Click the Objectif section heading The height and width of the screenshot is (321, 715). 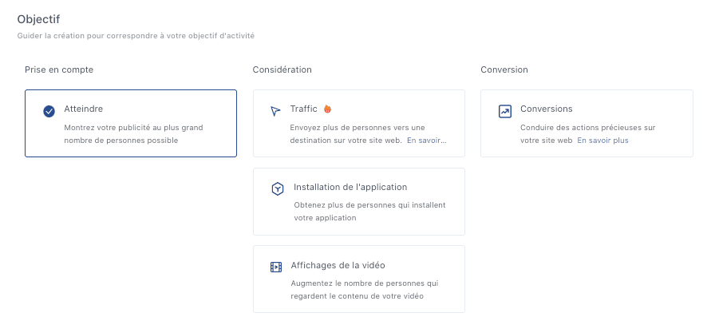click(x=38, y=18)
